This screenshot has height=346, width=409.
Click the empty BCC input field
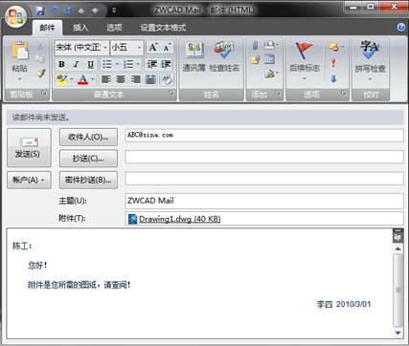click(264, 179)
